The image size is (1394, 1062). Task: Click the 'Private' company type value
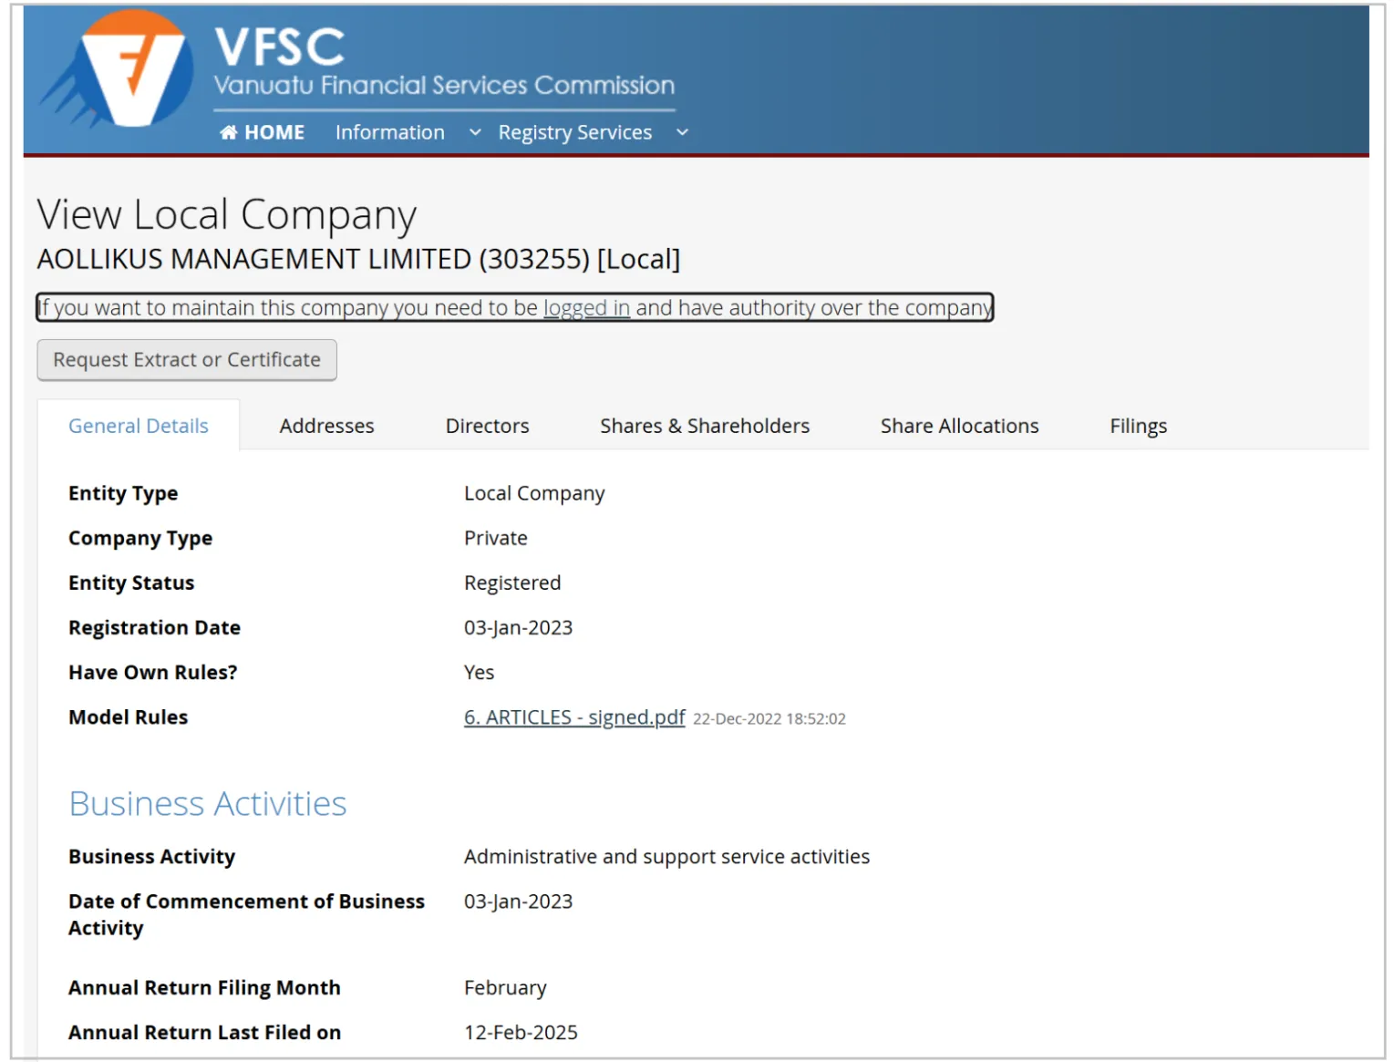coord(496,538)
